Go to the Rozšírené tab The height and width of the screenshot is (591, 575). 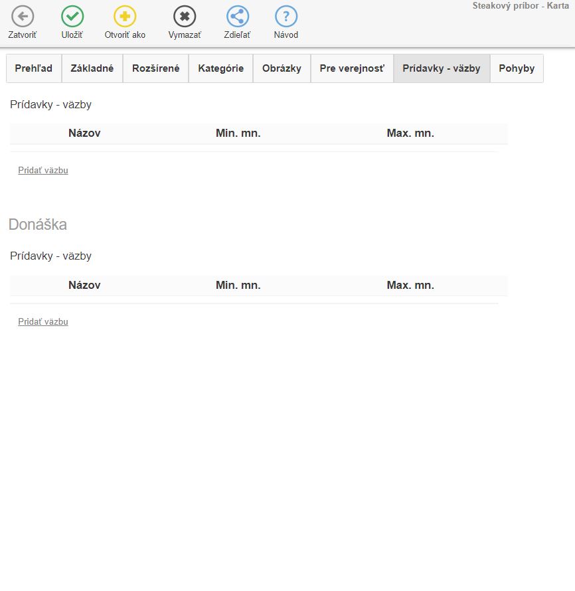(156, 68)
